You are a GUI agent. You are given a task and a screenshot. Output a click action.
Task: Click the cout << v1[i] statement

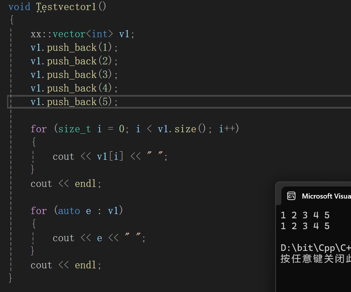tap(110, 156)
